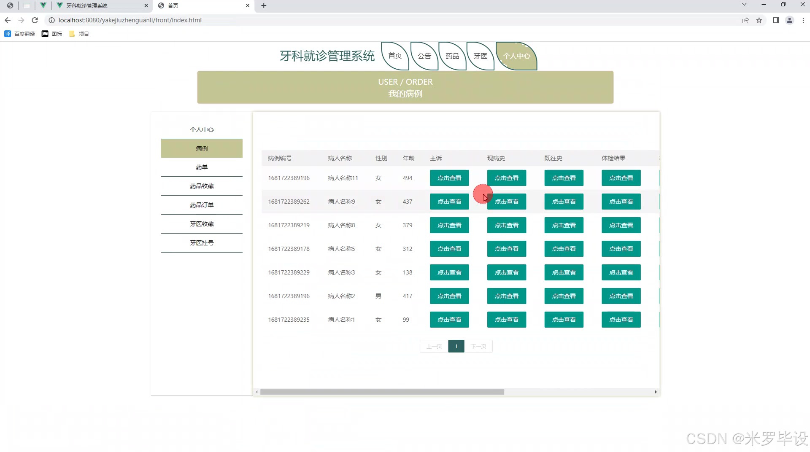Select page 1 in pagination
This screenshot has width=810, height=452.
pyautogui.click(x=456, y=346)
